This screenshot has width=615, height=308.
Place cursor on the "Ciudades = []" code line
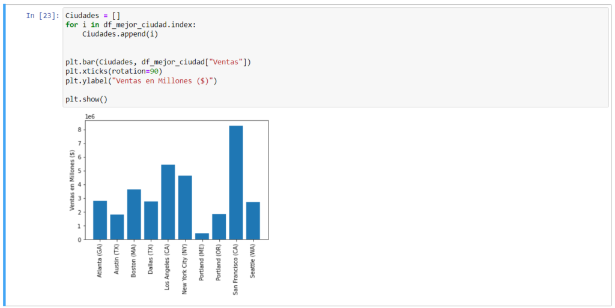point(93,16)
